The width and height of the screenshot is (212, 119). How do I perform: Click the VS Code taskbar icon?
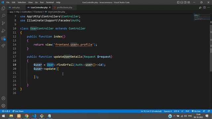(34, 116)
